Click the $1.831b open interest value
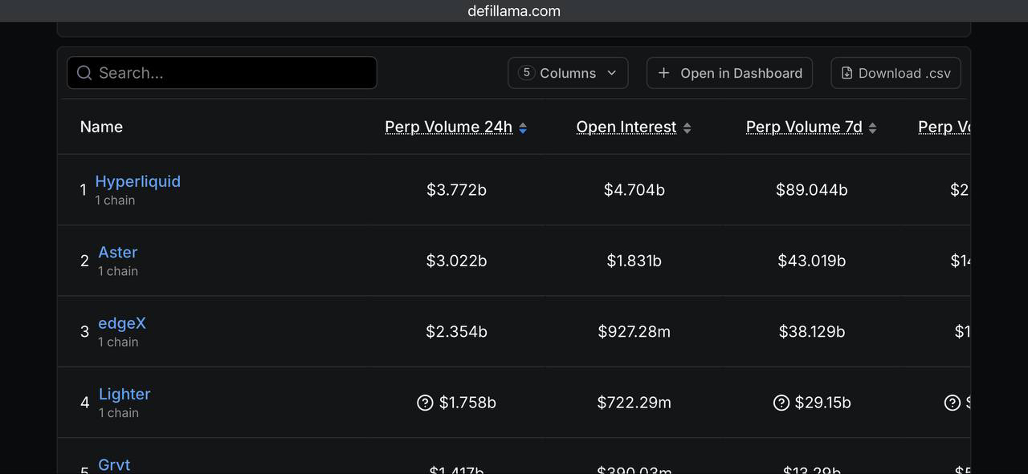Screen dimensions: 1028x474 coord(634,261)
